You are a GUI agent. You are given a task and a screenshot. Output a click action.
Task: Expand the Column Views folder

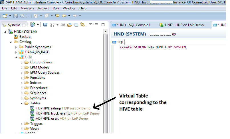click(x=21, y=62)
